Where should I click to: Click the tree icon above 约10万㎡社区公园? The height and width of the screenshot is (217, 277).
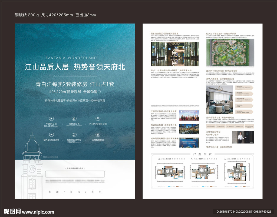pyautogui.click(x=98, y=119)
